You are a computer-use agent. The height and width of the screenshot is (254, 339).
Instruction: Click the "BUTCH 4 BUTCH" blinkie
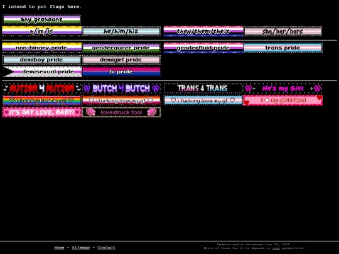tap(121, 88)
